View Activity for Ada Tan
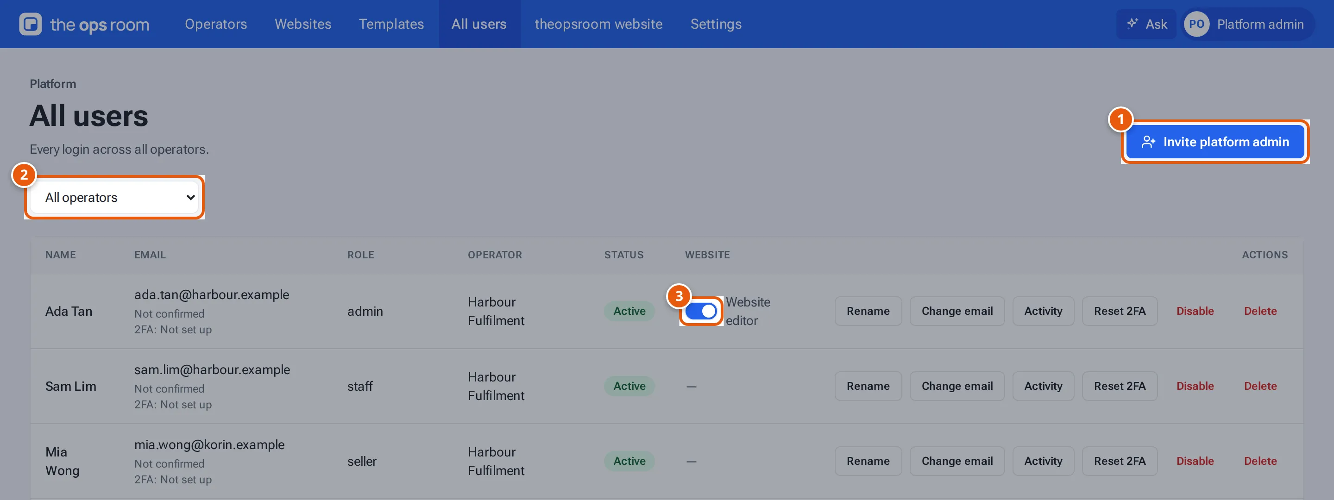 click(x=1043, y=311)
